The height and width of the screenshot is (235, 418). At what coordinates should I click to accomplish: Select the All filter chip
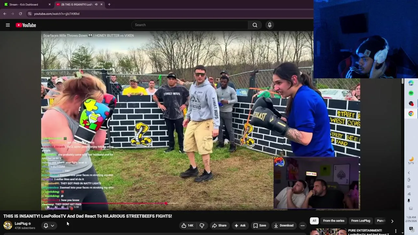click(x=314, y=221)
